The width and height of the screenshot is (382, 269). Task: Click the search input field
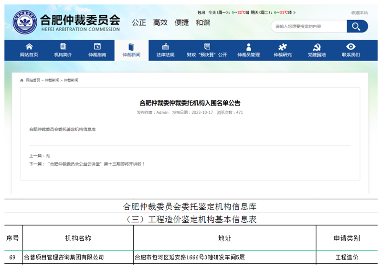click(x=309, y=26)
